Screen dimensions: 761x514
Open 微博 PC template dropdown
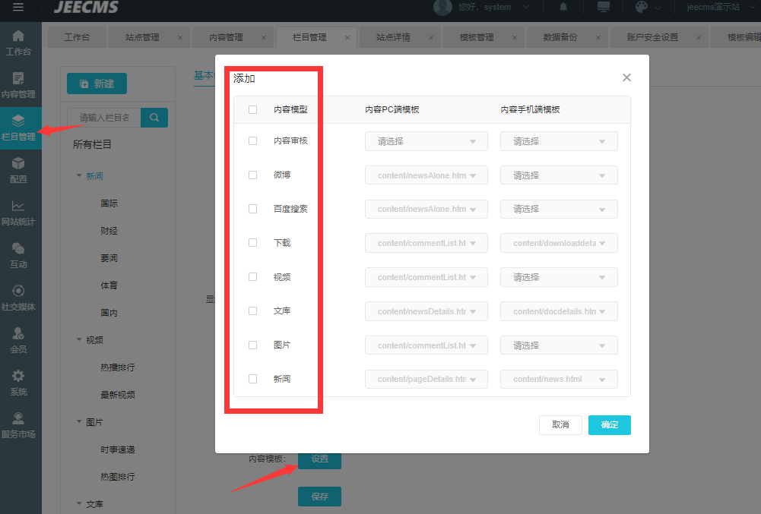426,175
